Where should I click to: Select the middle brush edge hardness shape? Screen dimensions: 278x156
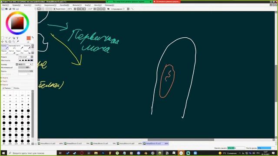point(26,60)
